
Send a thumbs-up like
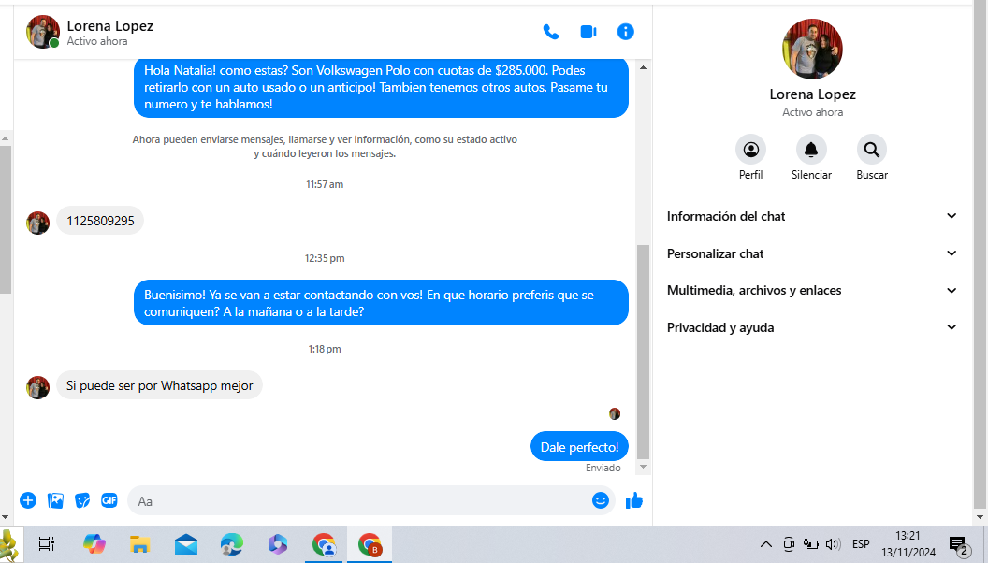click(x=634, y=500)
